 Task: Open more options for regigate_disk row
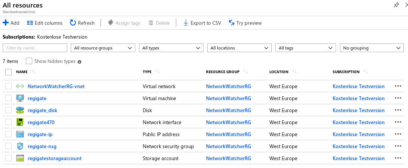click(x=398, y=110)
